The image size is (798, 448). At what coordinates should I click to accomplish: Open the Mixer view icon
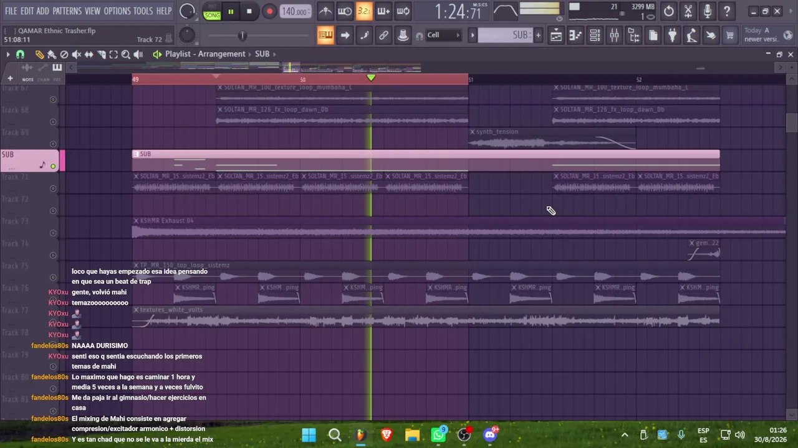click(x=614, y=35)
